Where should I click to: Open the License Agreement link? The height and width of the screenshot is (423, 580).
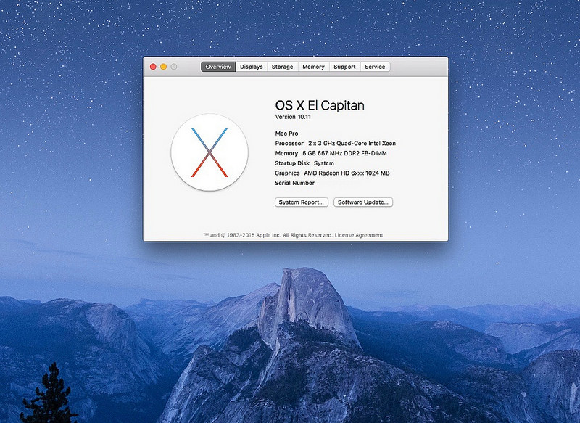359,235
